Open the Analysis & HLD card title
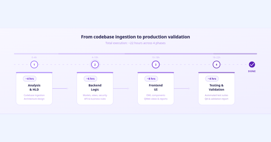Viewport: 271px width, 142px height. click(34, 87)
